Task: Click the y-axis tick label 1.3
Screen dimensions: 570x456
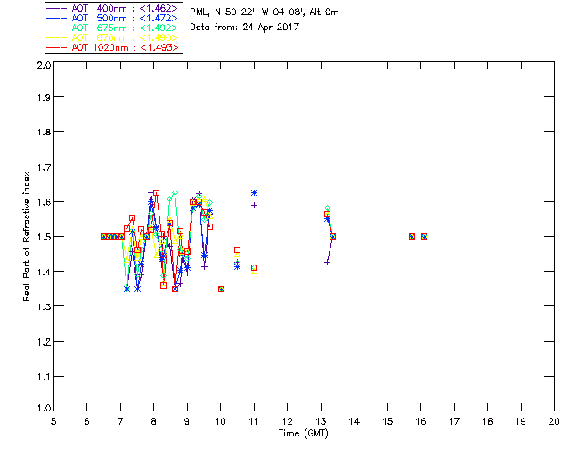Action: pyautogui.click(x=44, y=306)
